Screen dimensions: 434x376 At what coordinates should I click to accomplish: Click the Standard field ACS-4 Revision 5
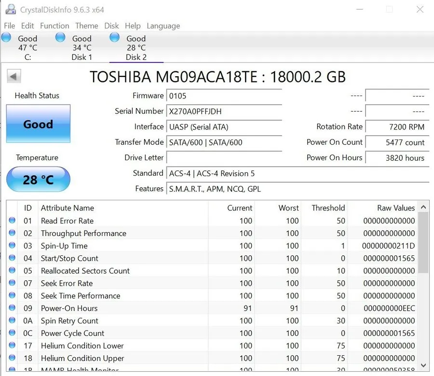point(298,173)
